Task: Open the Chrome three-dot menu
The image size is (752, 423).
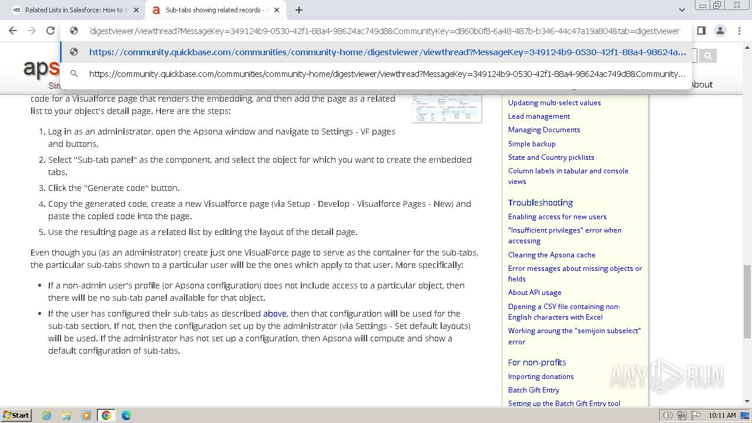Action: [738, 31]
